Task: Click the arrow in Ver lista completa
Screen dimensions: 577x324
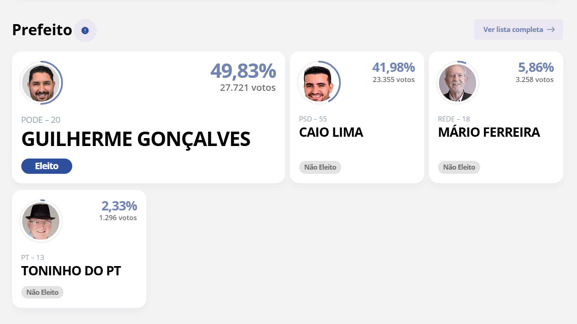Action: pyautogui.click(x=551, y=30)
